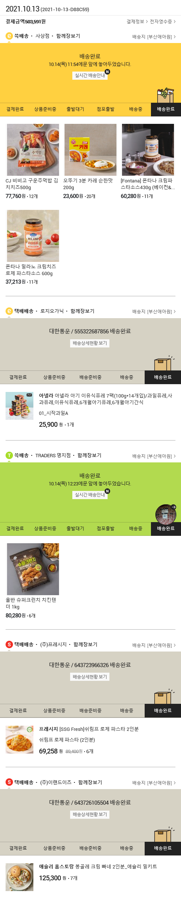The height and width of the screenshot is (897, 181).
Task: Open the CJ 비비고 구운주먹밥 product image
Action: tap(33, 150)
